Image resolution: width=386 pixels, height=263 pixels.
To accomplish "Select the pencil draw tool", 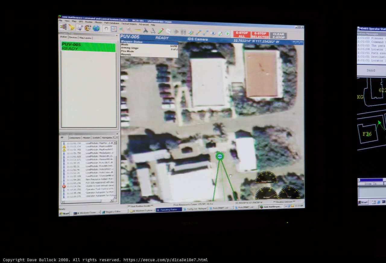I will [161, 31].
